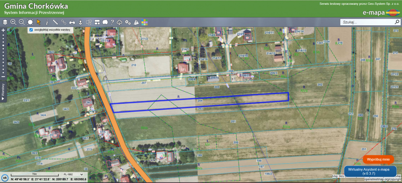Pick the measure ruler tool
Screen dimensions: 402x183
click(x=55, y=22)
